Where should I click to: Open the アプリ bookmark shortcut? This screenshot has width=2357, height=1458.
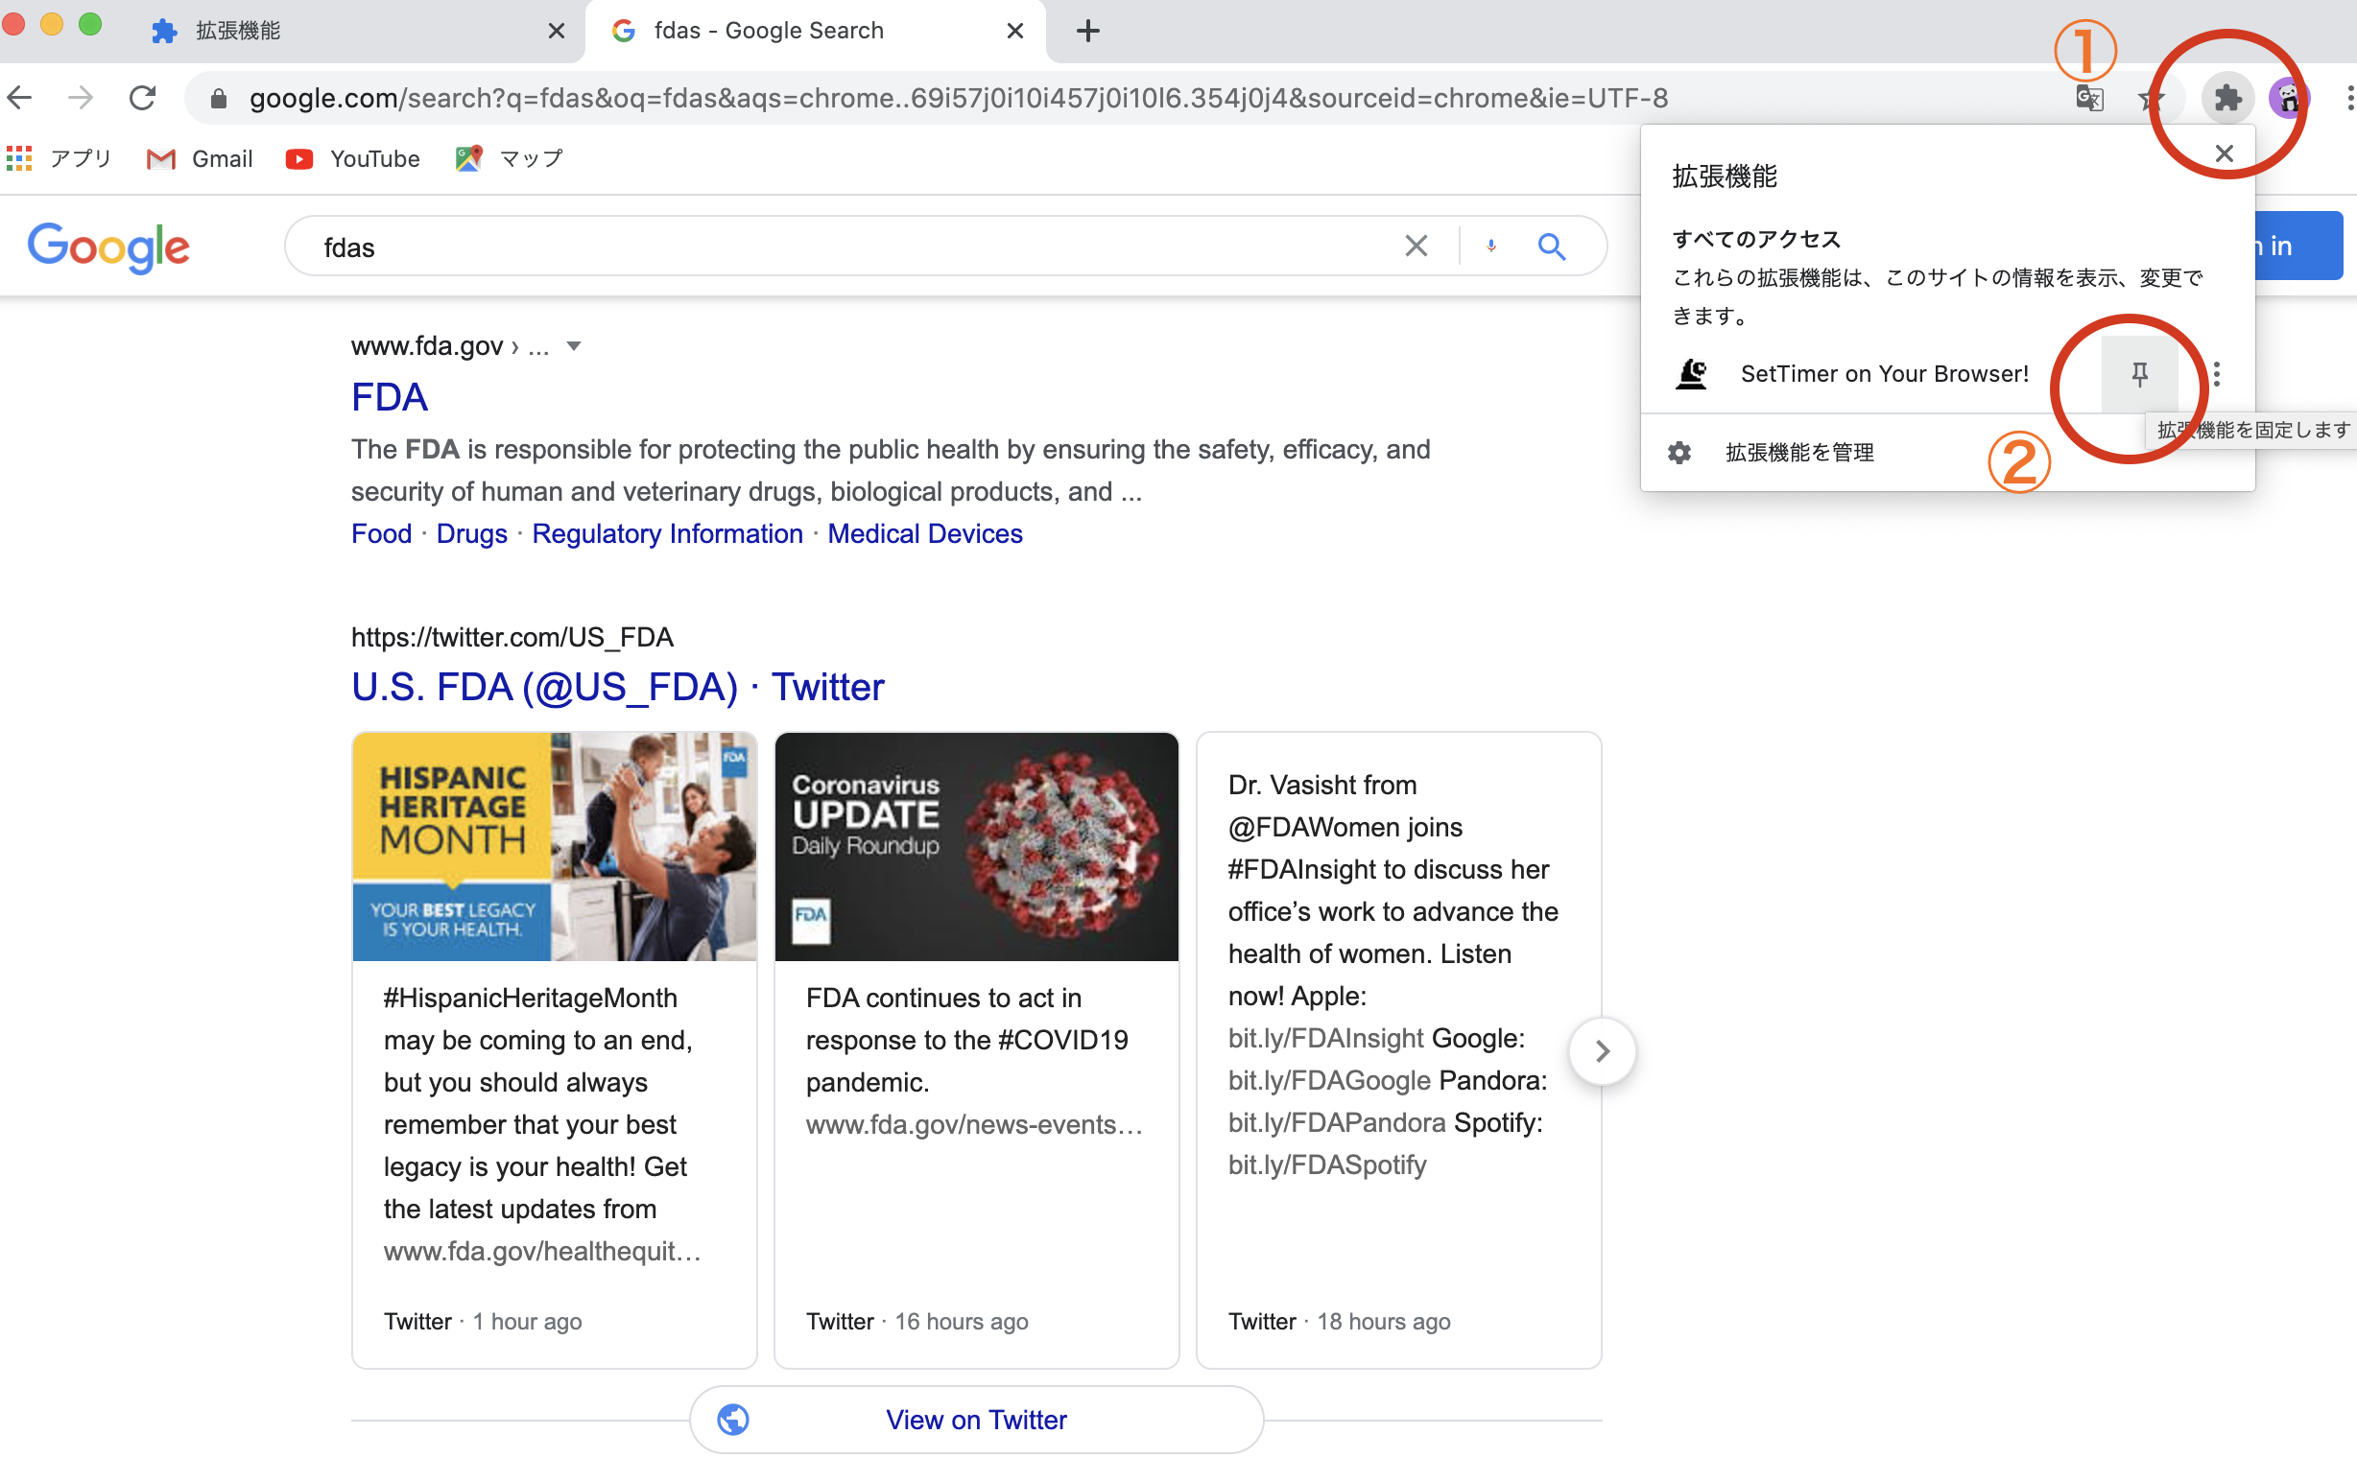(60, 159)
